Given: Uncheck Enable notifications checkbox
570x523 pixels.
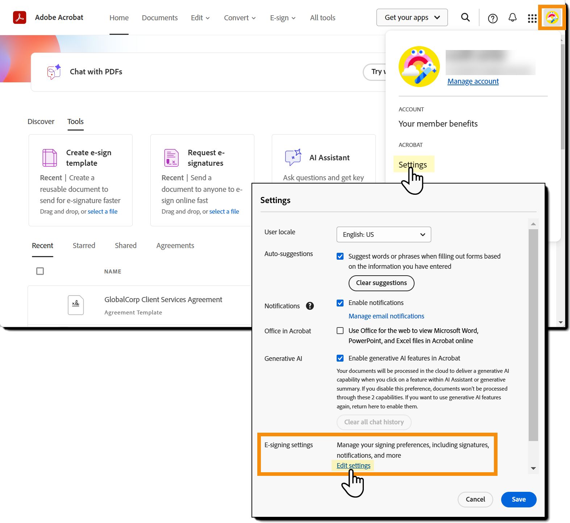Looking at the screenshot, I should 340,303.
